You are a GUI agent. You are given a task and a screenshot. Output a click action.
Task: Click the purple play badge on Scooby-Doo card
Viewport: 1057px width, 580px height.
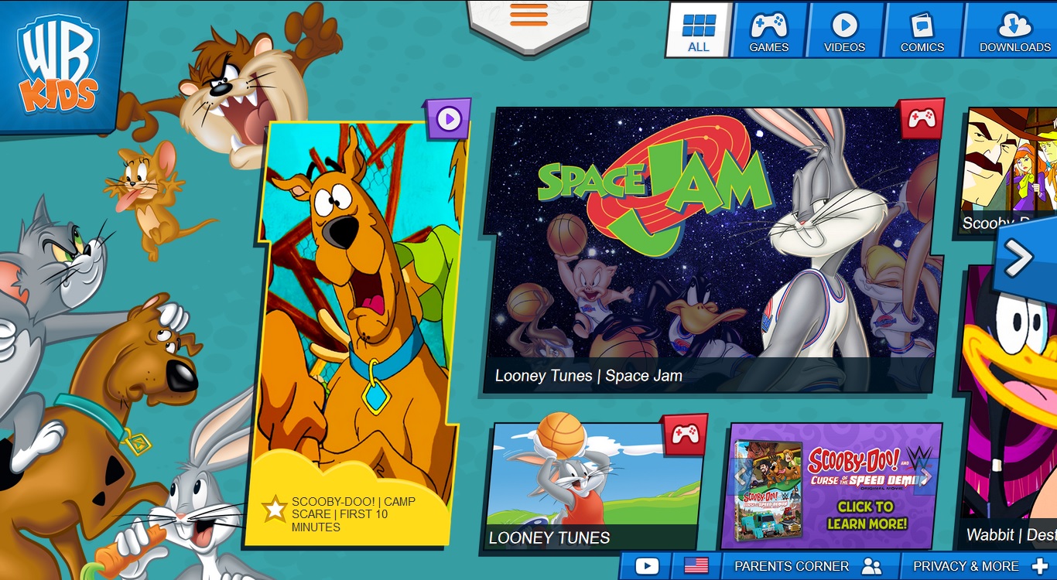point(448,119)
